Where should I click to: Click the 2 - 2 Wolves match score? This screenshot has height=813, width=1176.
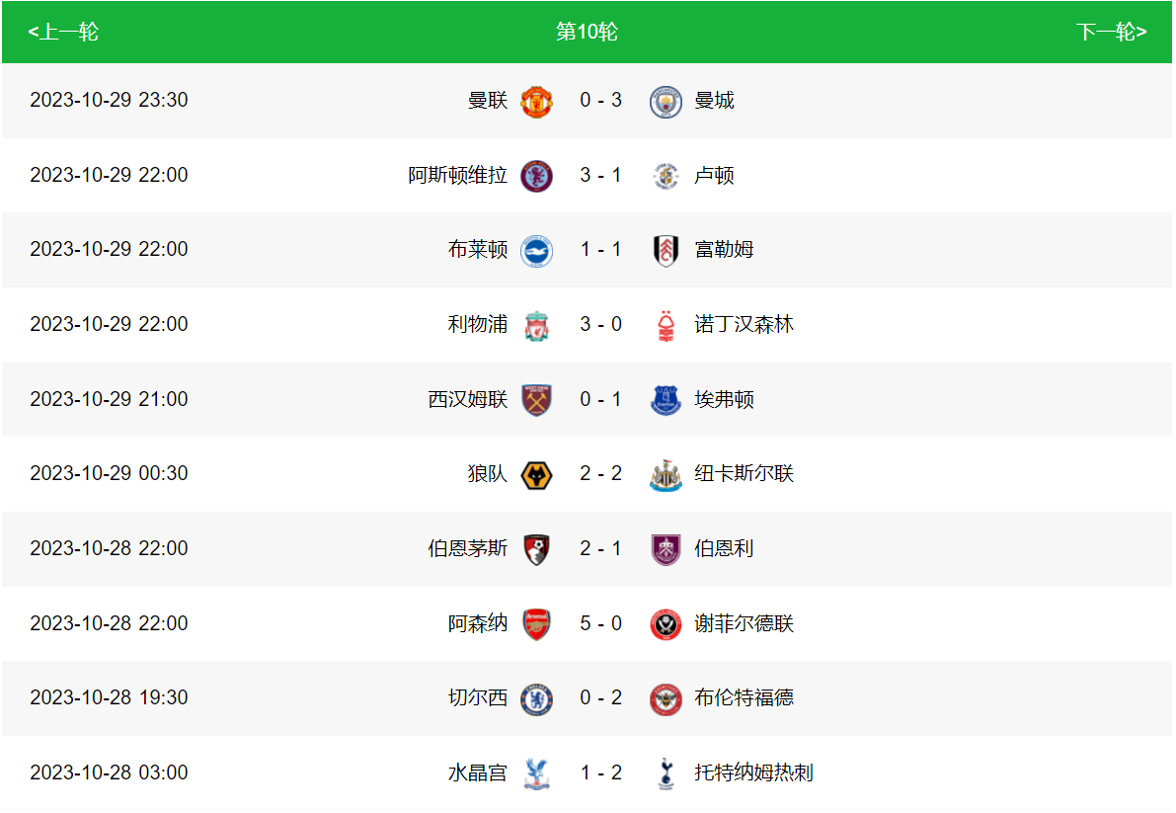pyautogui.click(x=600, y=474)
